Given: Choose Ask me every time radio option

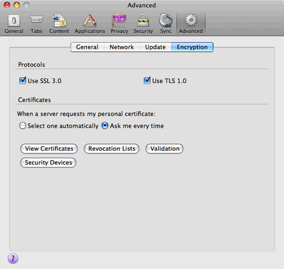Looking at the screenshot, I should pos(105,125).
